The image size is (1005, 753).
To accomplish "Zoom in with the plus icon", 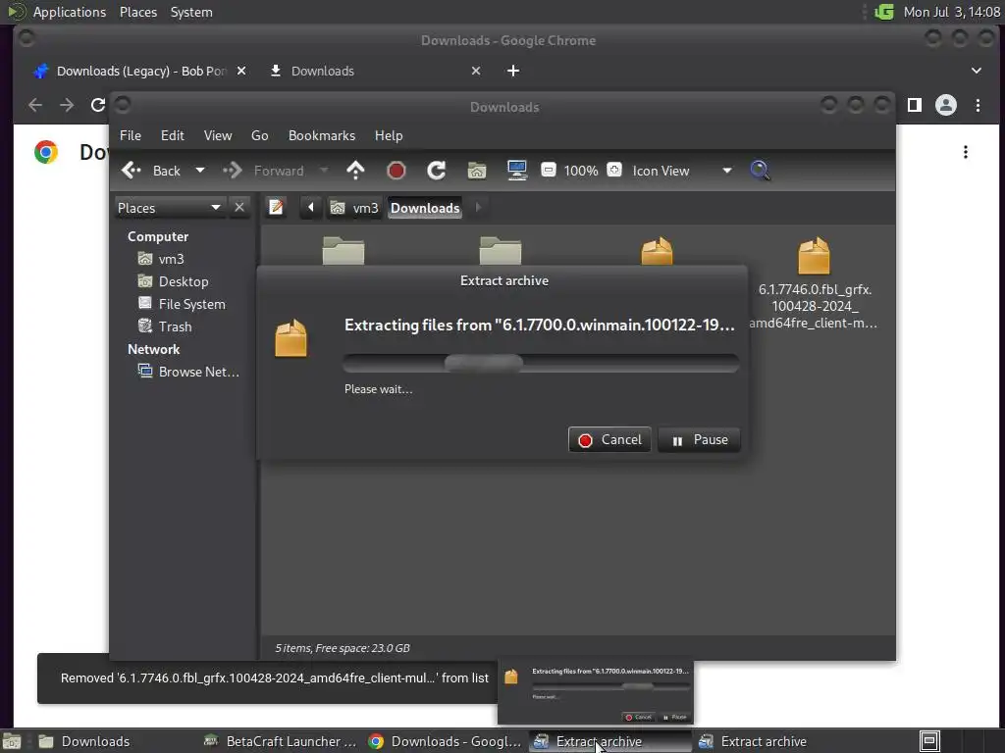I will pyautogui.click(x=614, y=170).
